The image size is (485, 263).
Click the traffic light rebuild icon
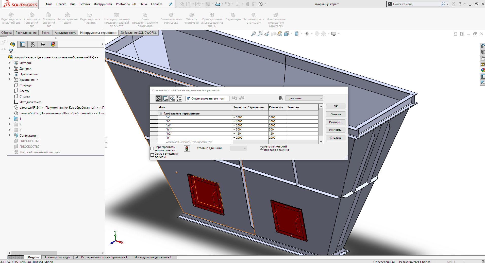pos(187,149)
